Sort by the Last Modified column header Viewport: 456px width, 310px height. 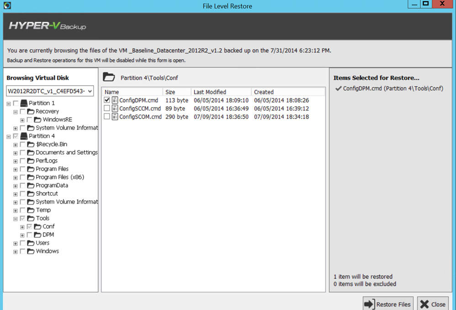pyautogui.click(x=221, y=92)
